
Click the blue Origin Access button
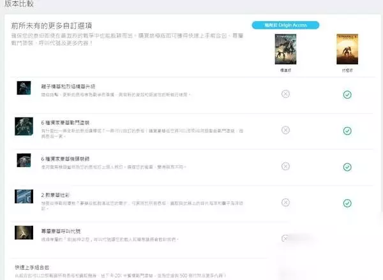point(285,25)
